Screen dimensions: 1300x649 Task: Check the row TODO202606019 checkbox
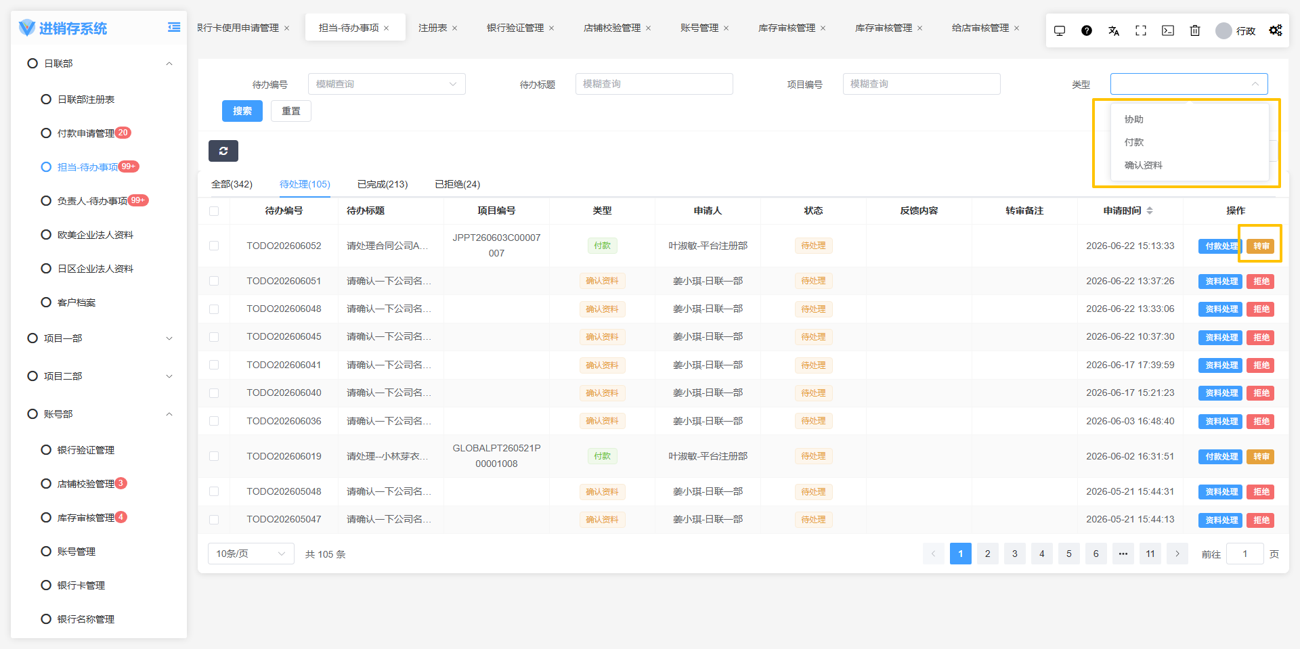coord(214,456)
